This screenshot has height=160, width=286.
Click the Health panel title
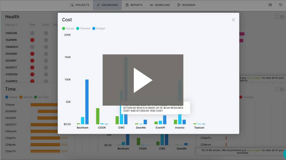click(x=12, y=17)
